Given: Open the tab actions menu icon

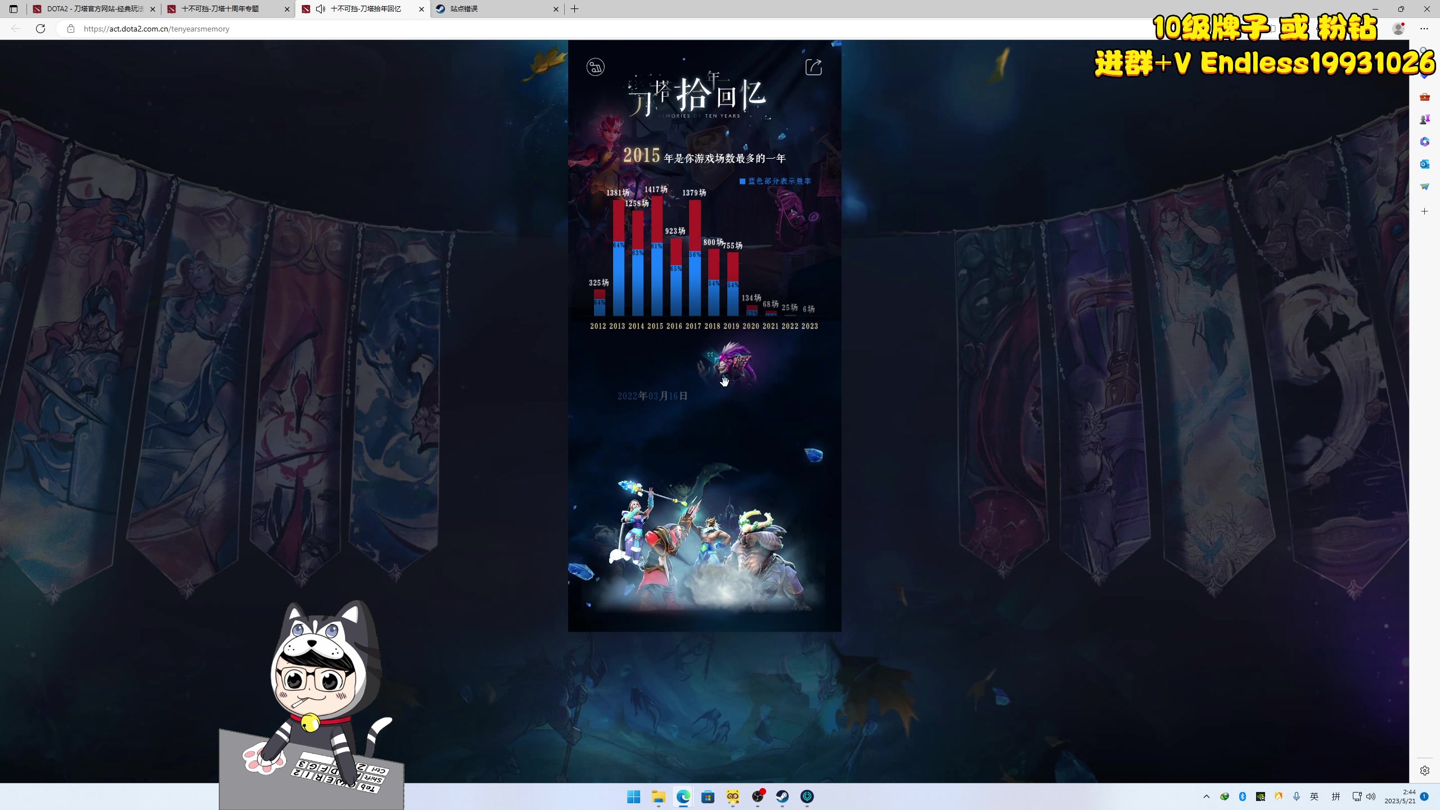Looking at the screenshot, I should click(x=13, y=9).
